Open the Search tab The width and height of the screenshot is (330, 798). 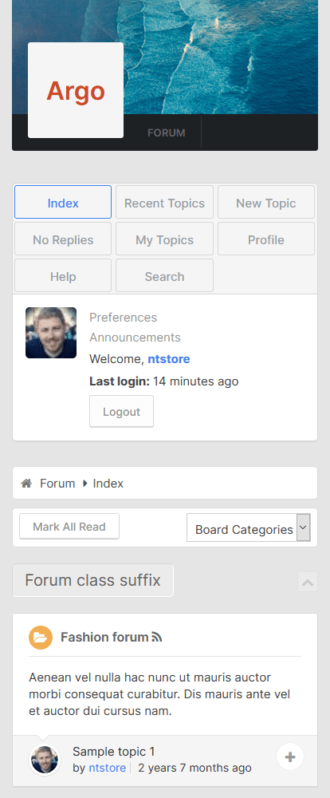click(x=165, y=275)
